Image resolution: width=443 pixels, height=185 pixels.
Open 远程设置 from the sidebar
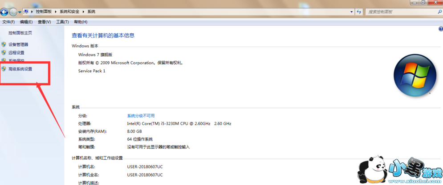(16, 53)
